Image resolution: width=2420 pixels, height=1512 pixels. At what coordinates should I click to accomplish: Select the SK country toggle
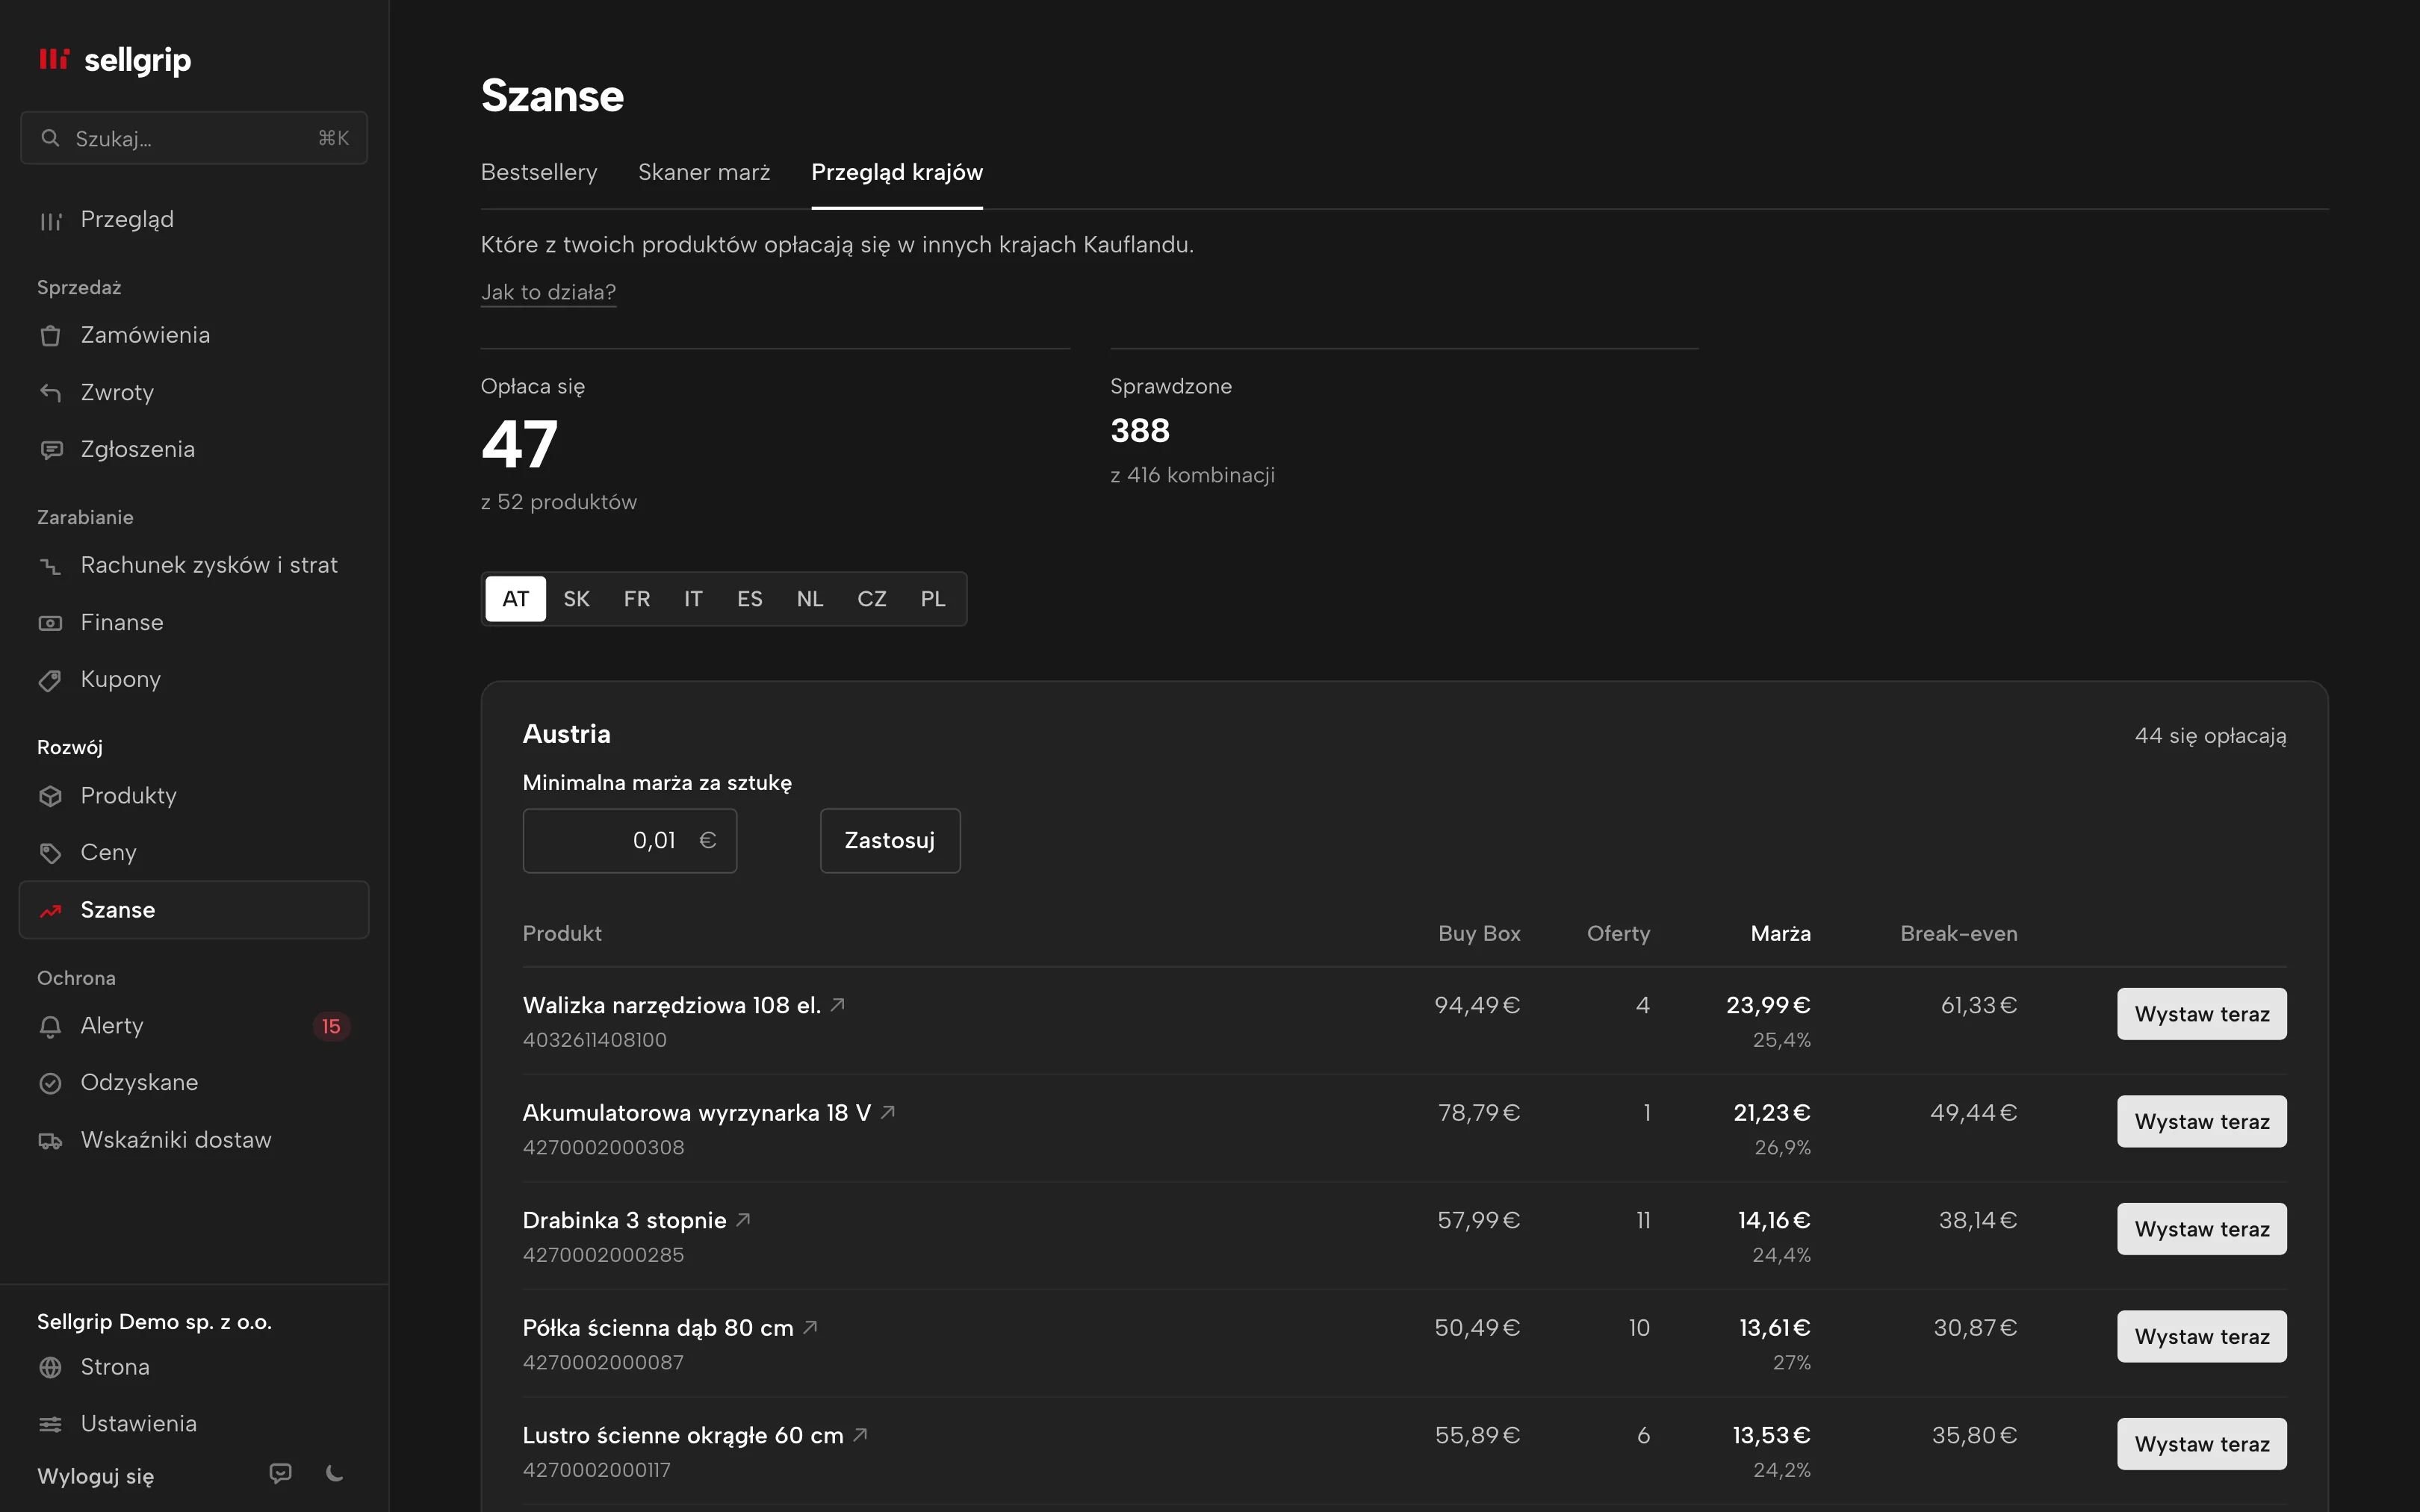coord(576,598)
